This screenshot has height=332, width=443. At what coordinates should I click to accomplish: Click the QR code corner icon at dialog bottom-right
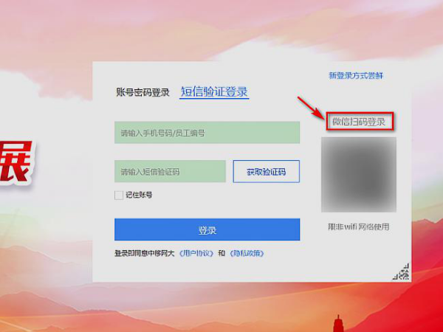click(x=401, y=272)
